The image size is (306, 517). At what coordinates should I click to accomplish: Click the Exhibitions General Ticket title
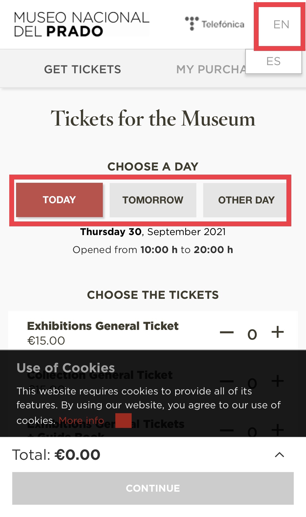point(103,326)
